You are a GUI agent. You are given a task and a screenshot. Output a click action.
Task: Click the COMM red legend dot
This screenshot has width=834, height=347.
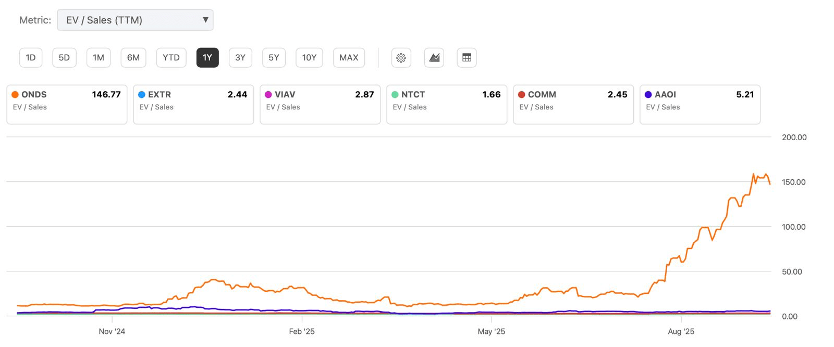(522, 94)
